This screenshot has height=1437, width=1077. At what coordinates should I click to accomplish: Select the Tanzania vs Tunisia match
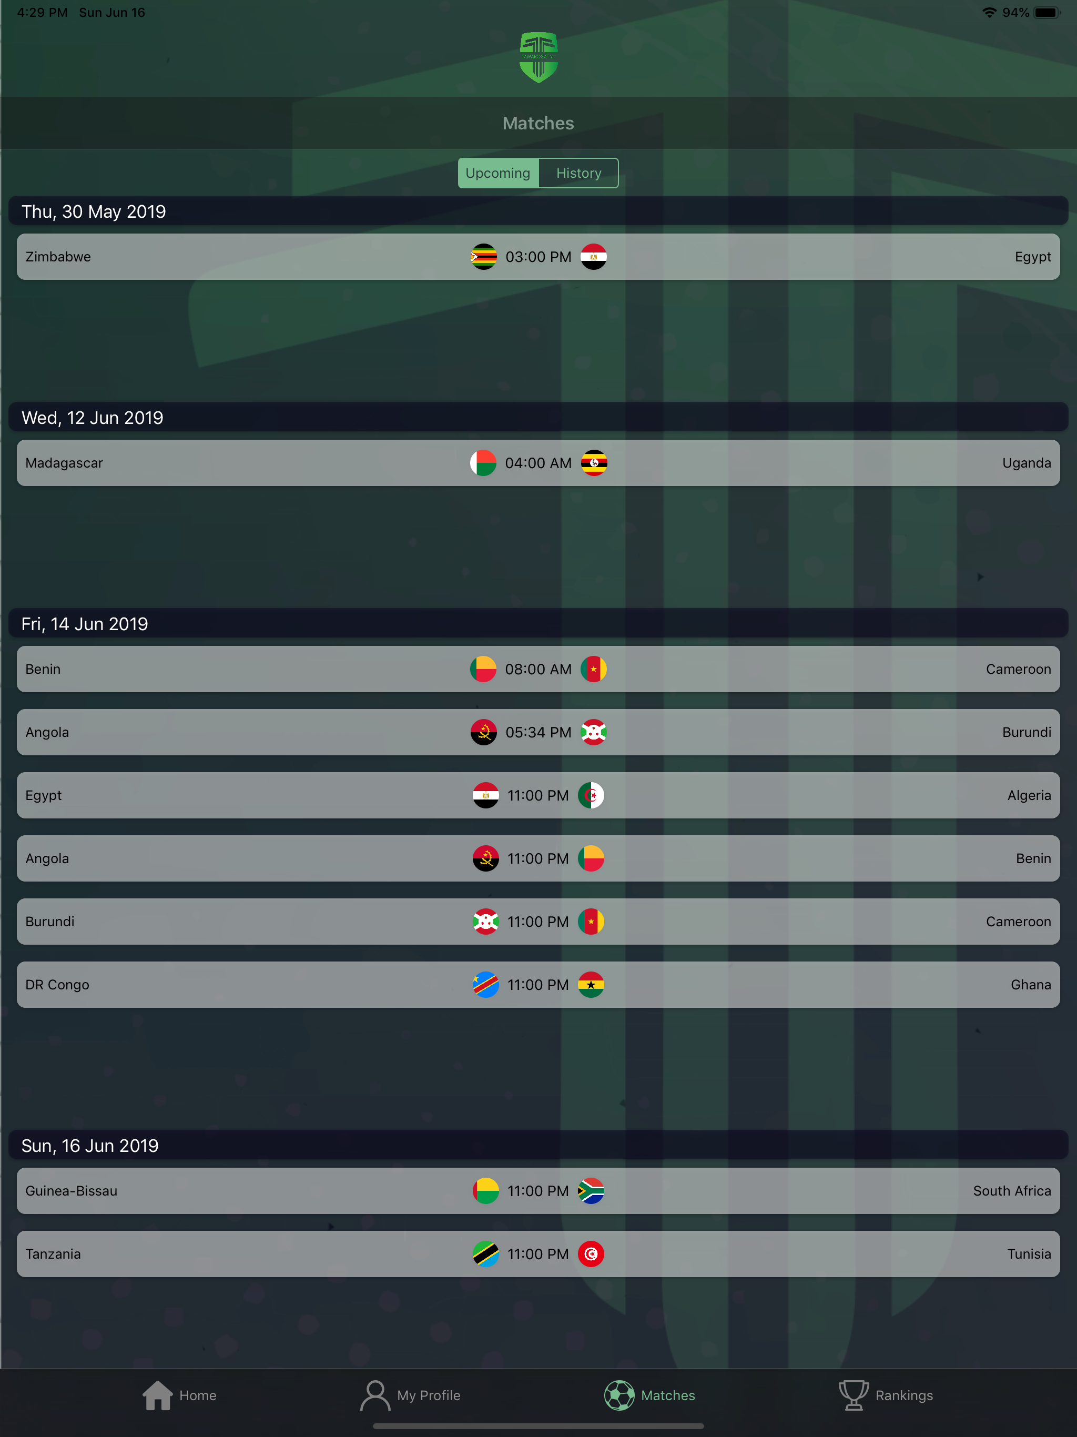[x=538, y=1254]
